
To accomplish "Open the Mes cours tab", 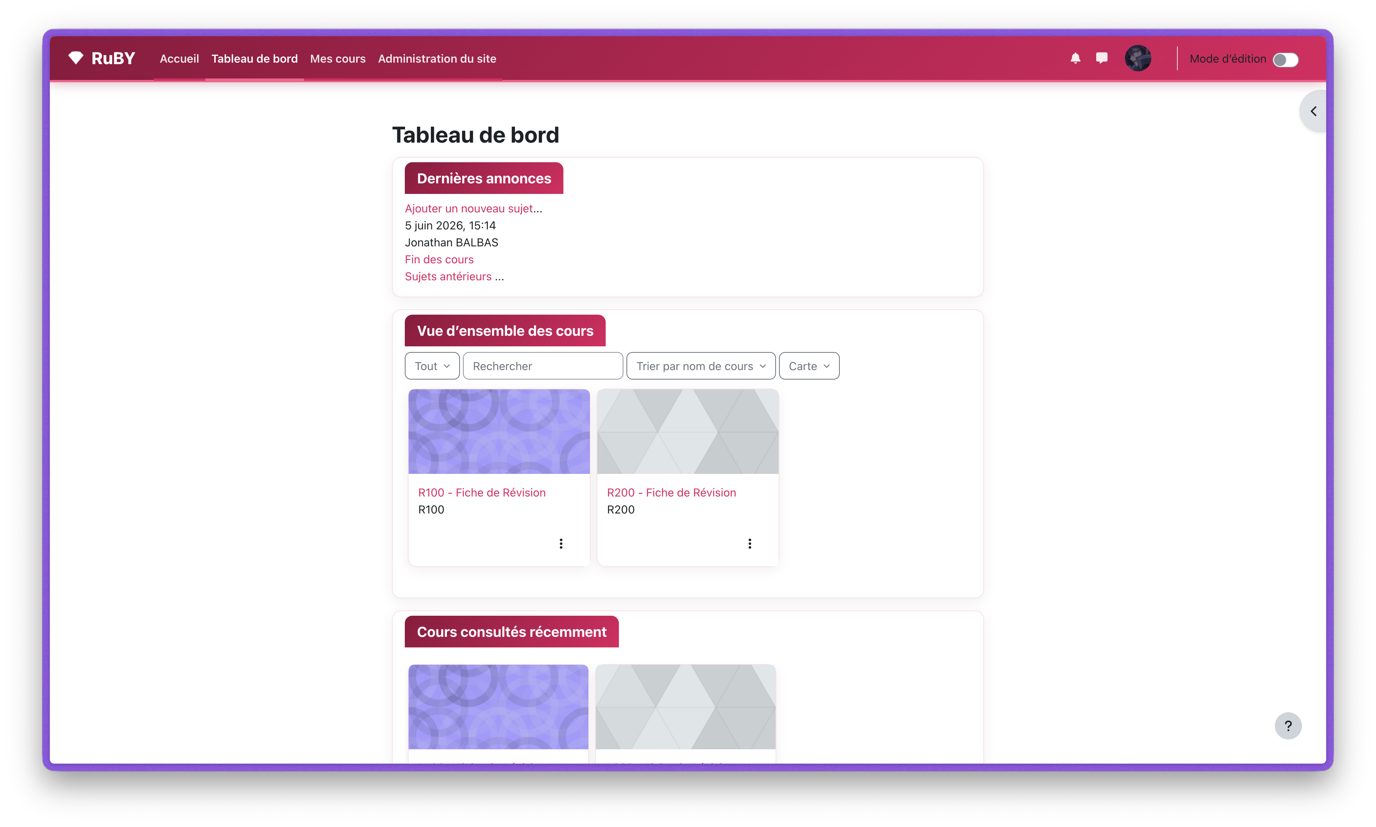I will click(x=338, y=58).
